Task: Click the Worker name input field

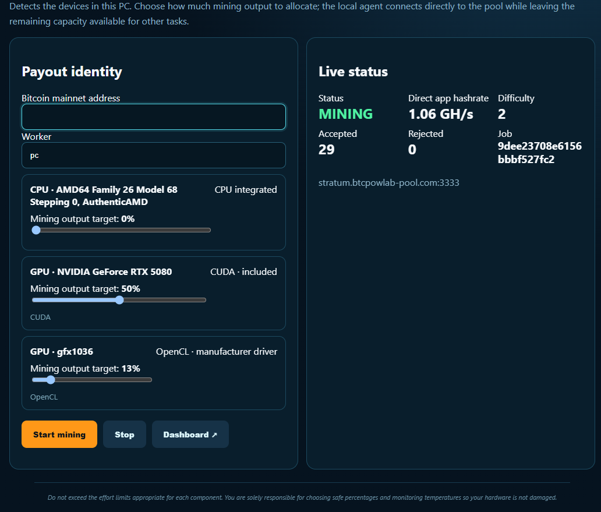Action: [x=153, y=155]
